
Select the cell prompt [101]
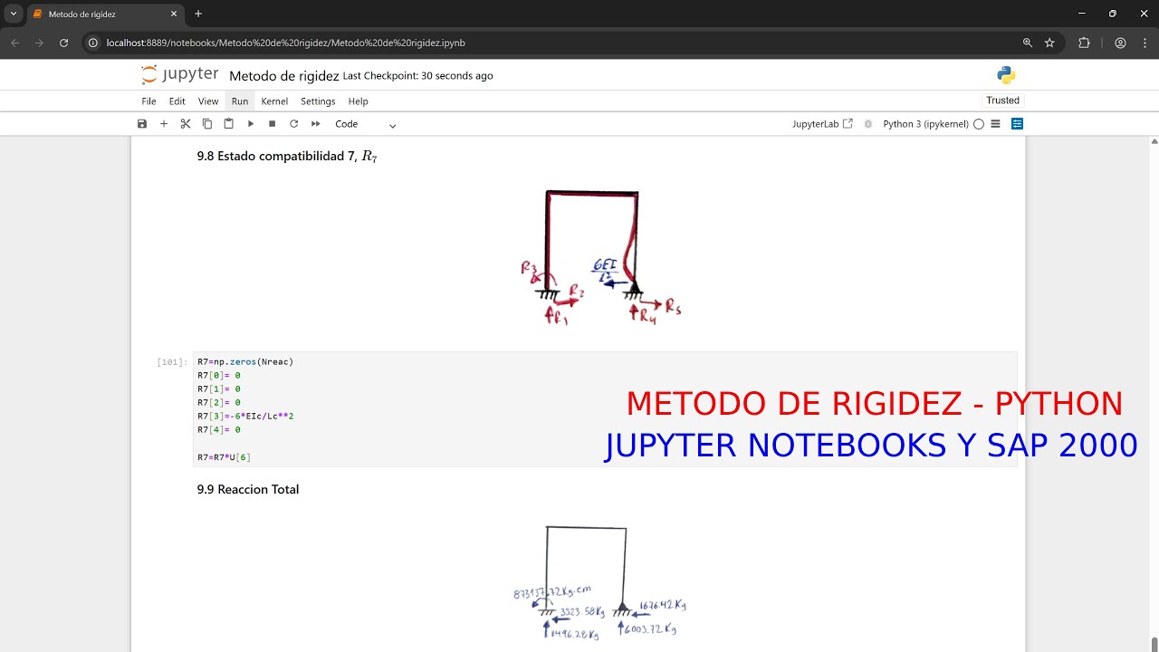[172, 362]
